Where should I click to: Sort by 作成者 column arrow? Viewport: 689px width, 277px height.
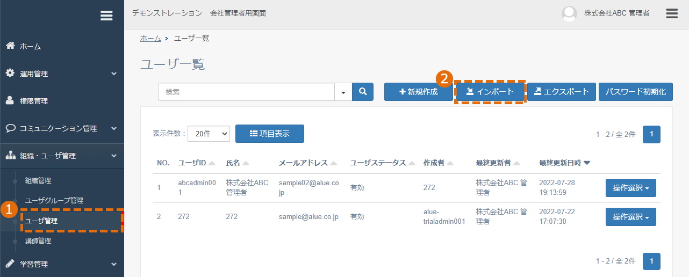pos(450,163)
